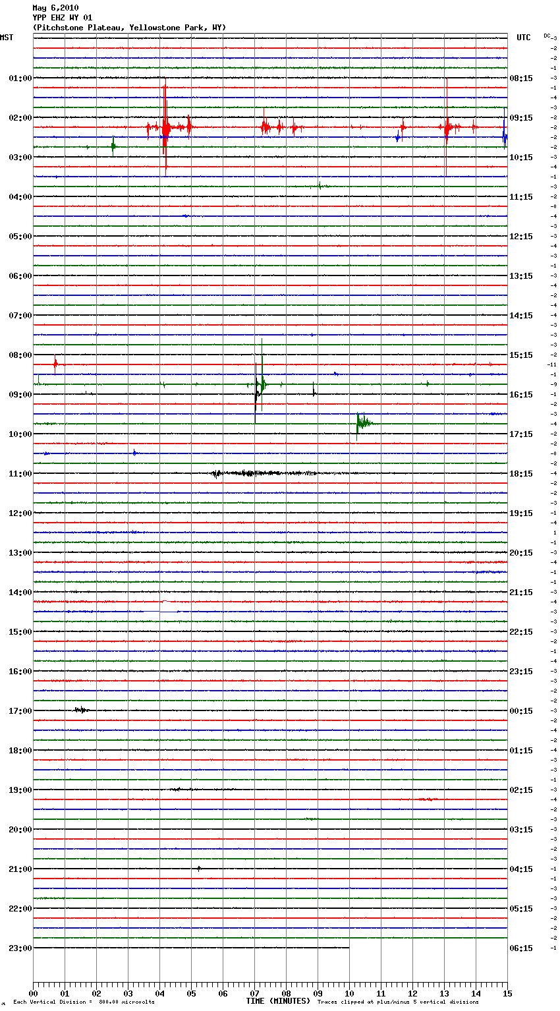Click the DC offset column header

pyautogui.click(x=547, y=36)
